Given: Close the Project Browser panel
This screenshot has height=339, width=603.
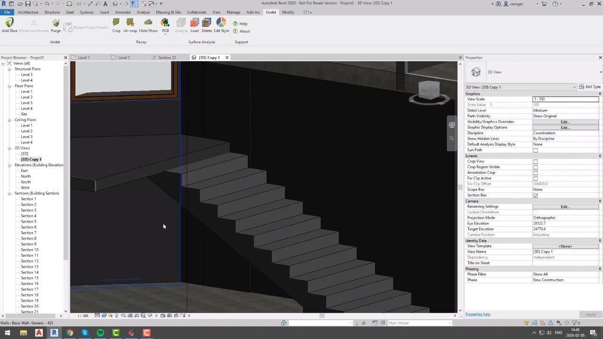Looking at the screenshot, I should (65, 57).
